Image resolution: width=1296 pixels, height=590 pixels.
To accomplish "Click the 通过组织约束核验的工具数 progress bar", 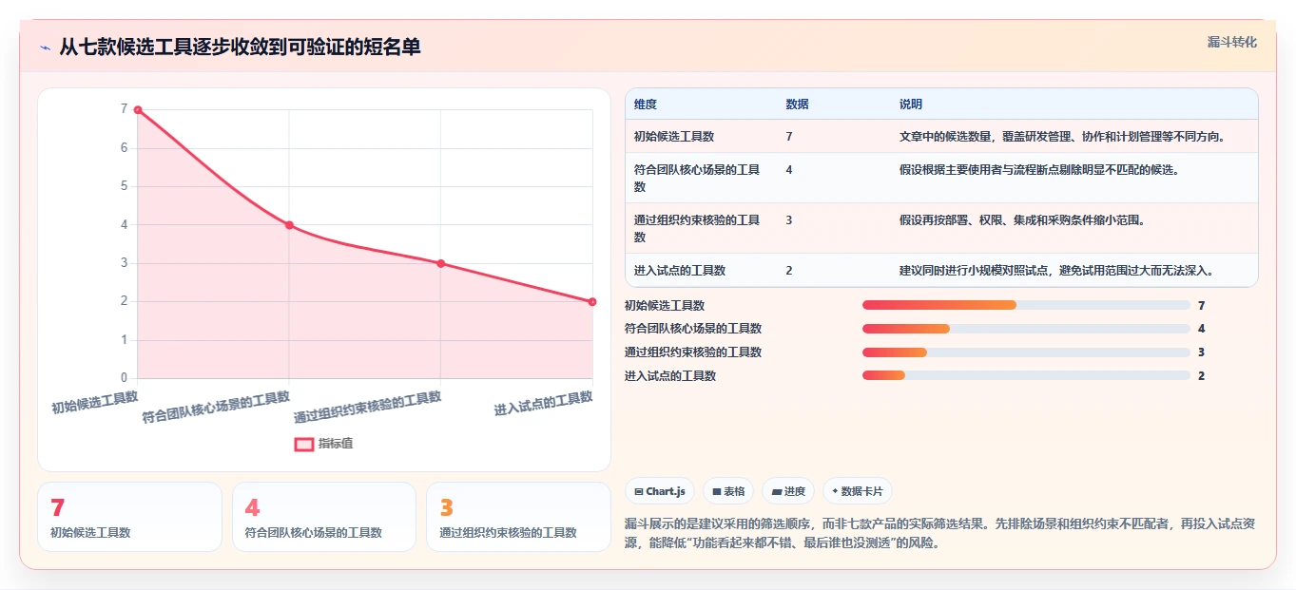I will [x=1026, y=352].
